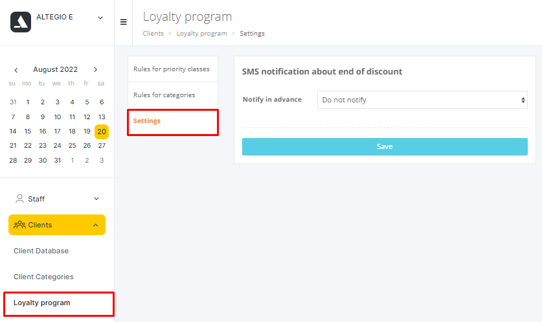Click the Staff person icon

point(19,198)
